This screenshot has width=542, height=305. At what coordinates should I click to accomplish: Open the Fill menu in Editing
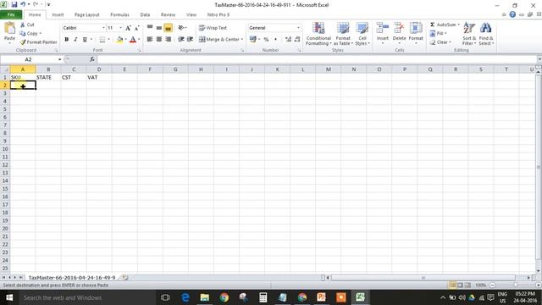click(439, 33)
